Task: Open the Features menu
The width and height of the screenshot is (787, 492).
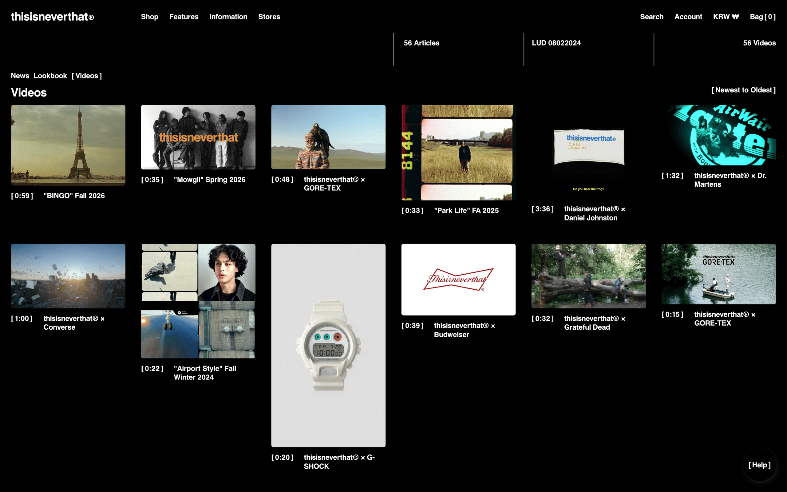Action: point(184,17)
